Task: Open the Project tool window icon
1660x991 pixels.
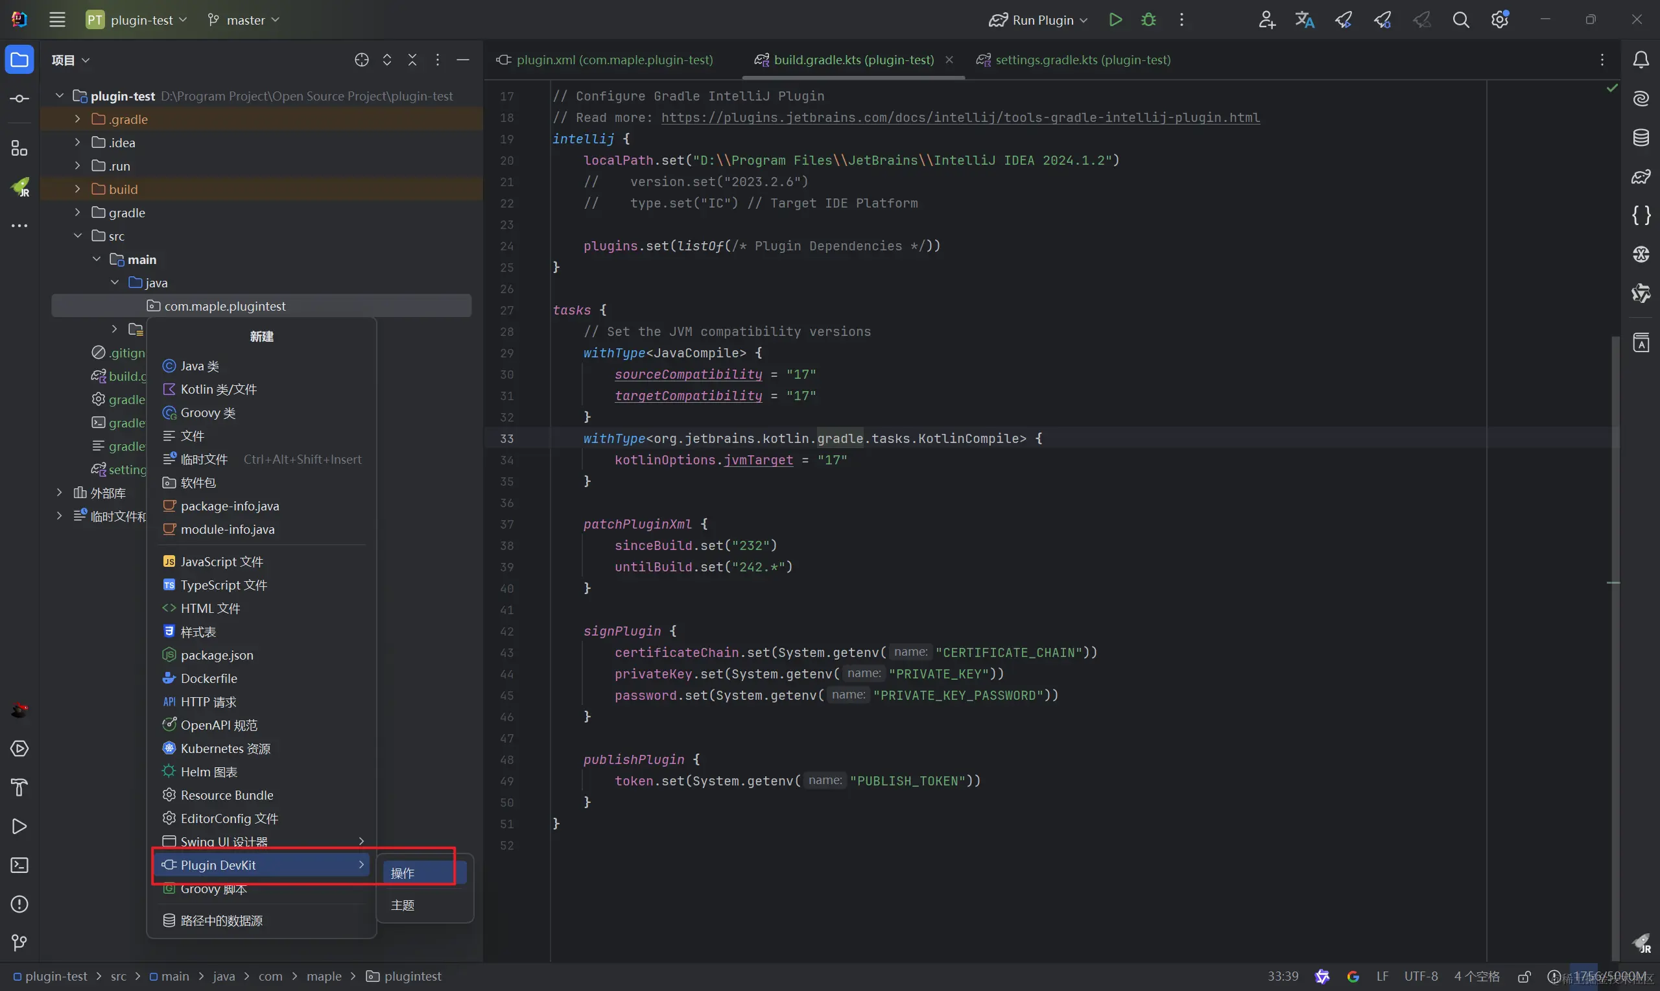Action: coord(19,60)
